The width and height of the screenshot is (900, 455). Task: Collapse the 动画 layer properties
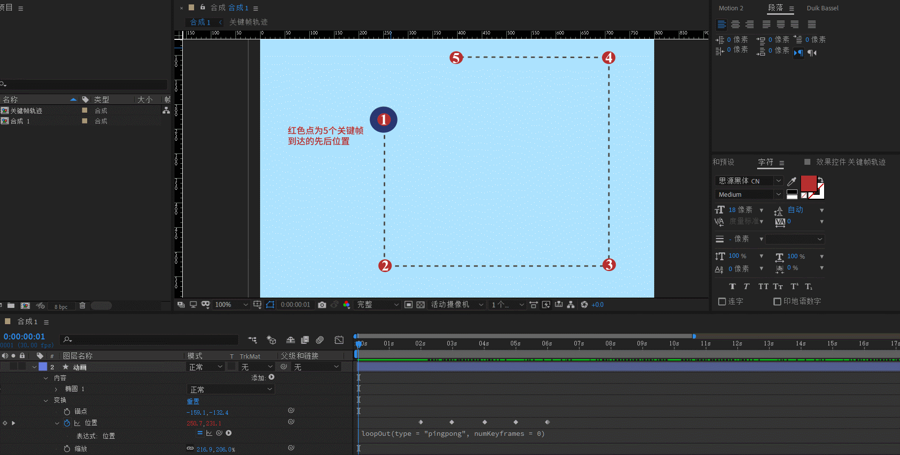click(x=34, y=367)
